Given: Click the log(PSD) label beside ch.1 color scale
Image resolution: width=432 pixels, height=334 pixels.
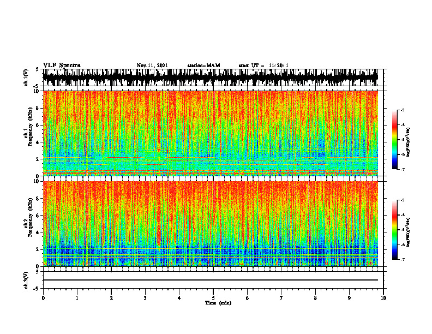Looking at the screenshot, I should 408,142.
